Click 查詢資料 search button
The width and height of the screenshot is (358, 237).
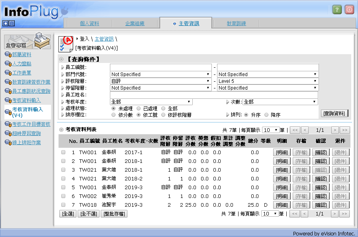point(334,113)
